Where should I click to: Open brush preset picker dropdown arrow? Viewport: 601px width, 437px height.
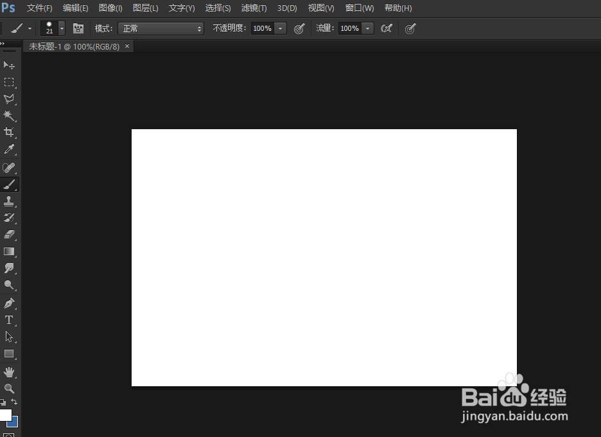click(x=62, y=28)
